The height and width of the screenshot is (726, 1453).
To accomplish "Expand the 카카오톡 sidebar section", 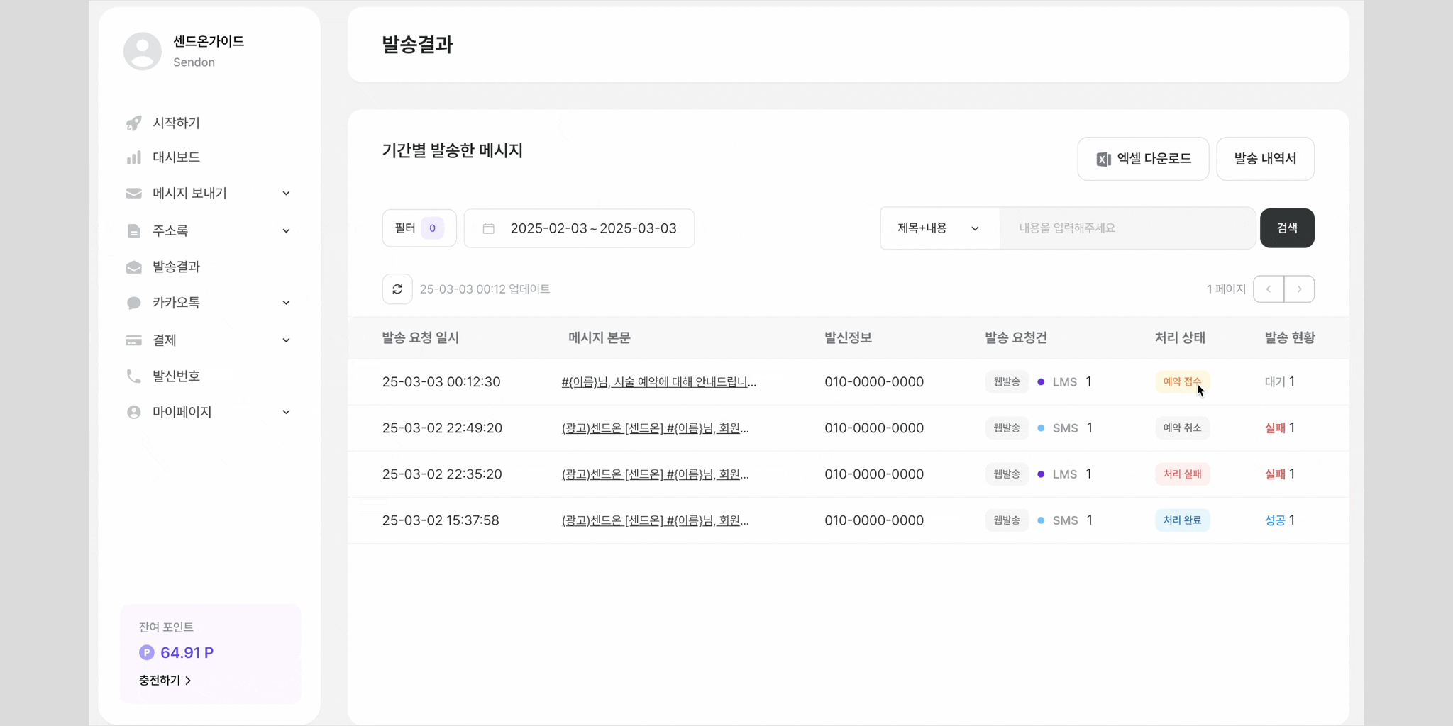I will pos(286,303).
